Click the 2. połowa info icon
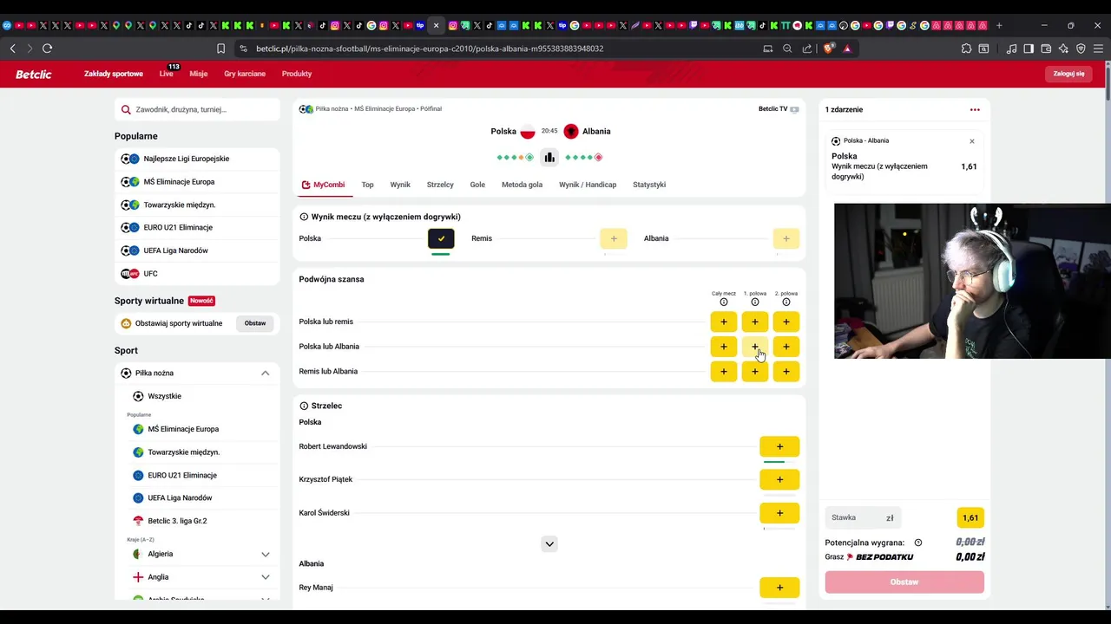Viewport: 1111px width, 624px height. pos(786,302)
